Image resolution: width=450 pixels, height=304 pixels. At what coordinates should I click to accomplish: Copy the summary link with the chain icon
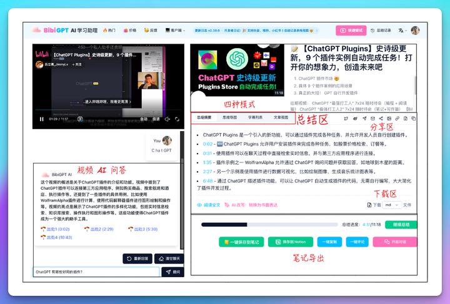(x=397, y=119)
